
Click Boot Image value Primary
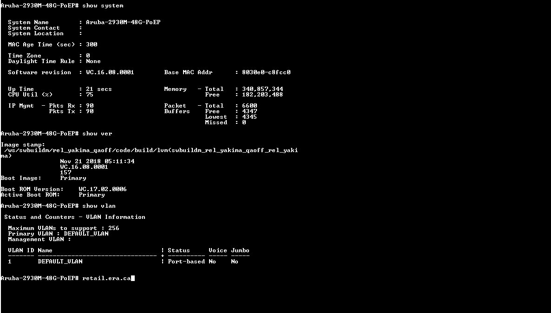pos(73,178)
